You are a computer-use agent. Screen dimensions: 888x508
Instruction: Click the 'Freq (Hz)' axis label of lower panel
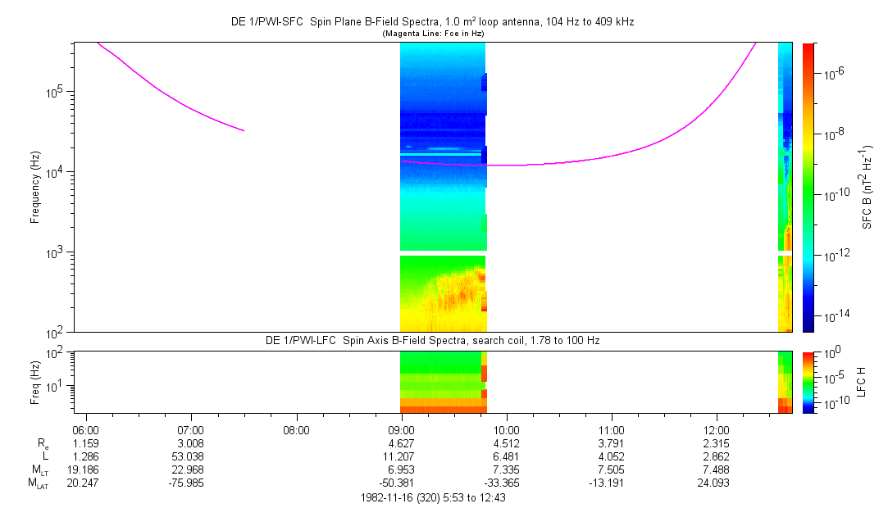click(35, 383)
